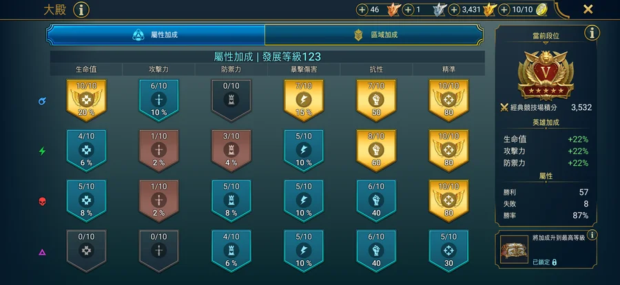Click the blue Magic affinity row icon
The height and width of the screenshot is (285, 620).
pos(42,101)
